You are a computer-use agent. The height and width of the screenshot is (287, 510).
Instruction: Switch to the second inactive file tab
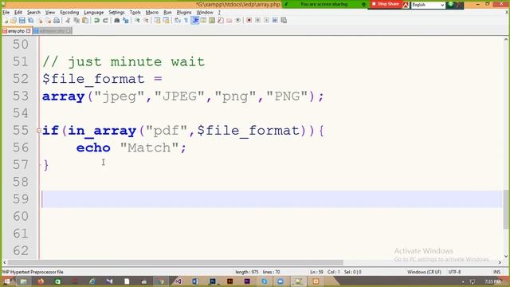(x=52, y=31)
